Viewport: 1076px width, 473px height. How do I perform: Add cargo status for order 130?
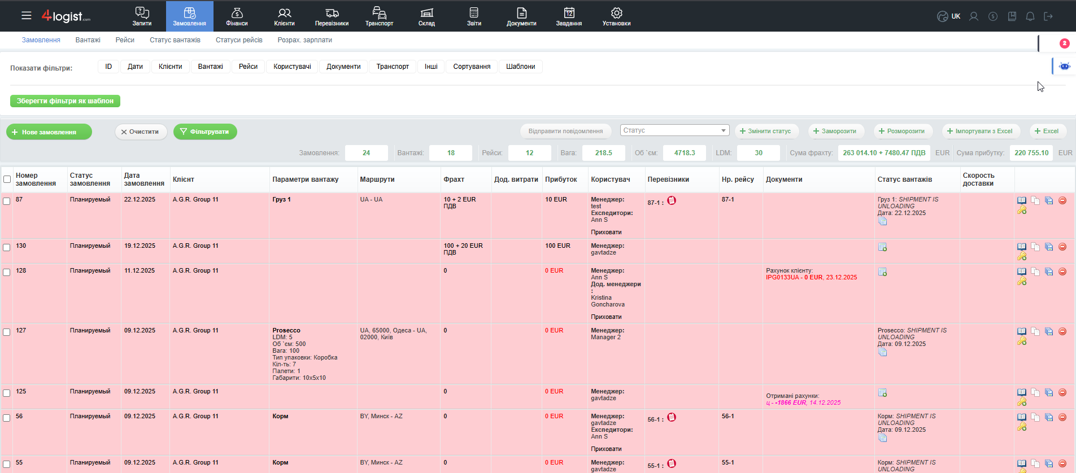(882, 247)
